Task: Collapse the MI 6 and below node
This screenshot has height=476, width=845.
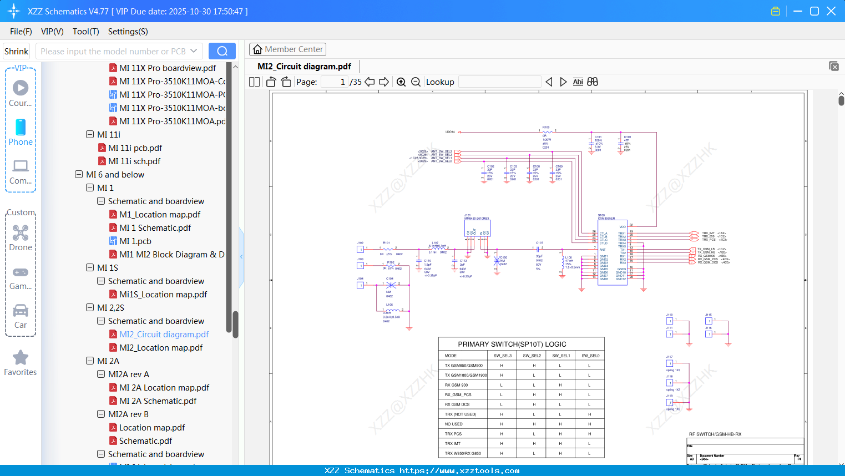Action: 78,174
